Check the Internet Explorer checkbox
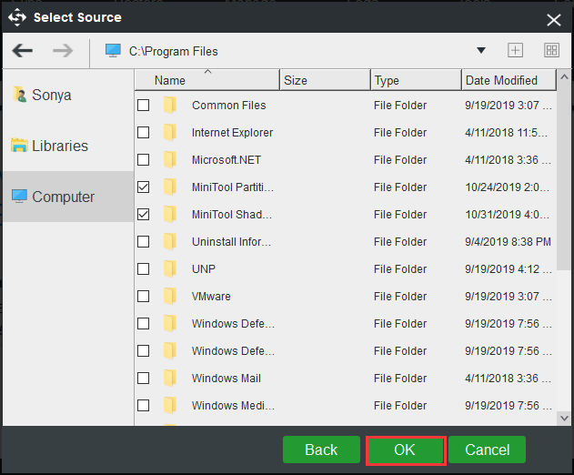This screenshot has height=475, width=574. tap(144, 133)
